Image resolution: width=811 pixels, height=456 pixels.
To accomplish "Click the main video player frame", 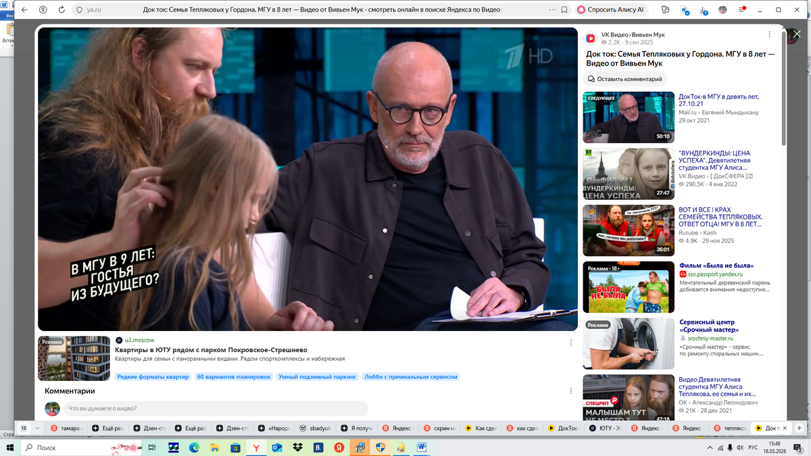I will tap(308, 179).
